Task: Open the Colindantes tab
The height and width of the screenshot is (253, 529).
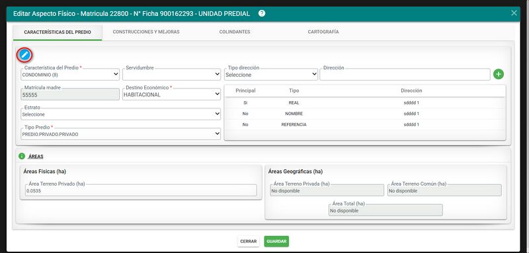Action: point(235,32)
